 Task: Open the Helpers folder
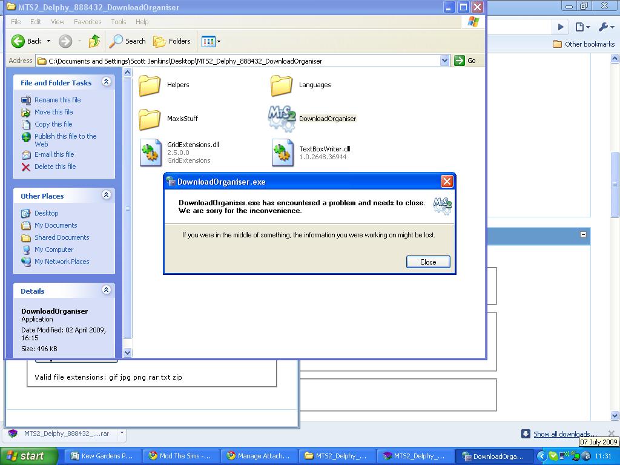(x=150, y=85)
